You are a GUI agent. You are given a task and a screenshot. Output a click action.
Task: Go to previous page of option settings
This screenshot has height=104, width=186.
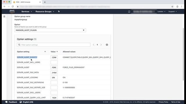pyautogui.click(x=94, y=45)
